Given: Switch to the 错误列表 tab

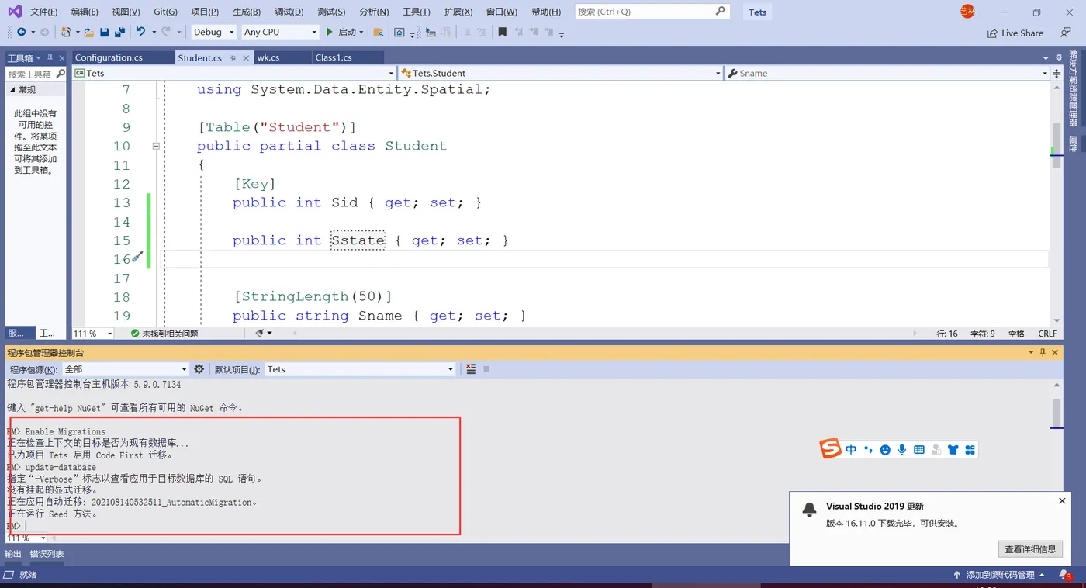Looking at the screenshot, I should [47, 554].
